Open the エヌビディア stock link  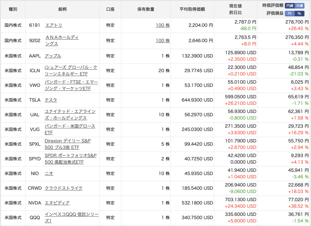(x=57, y=203)
